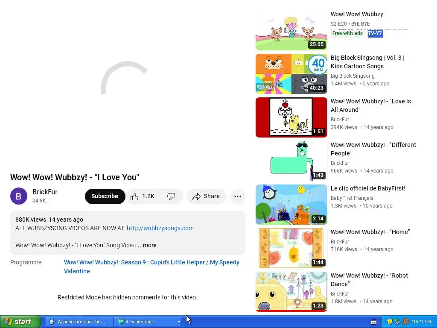Expand description with ...more
Image resolution: width=437 pixels, height=328 pixels.
147,245
